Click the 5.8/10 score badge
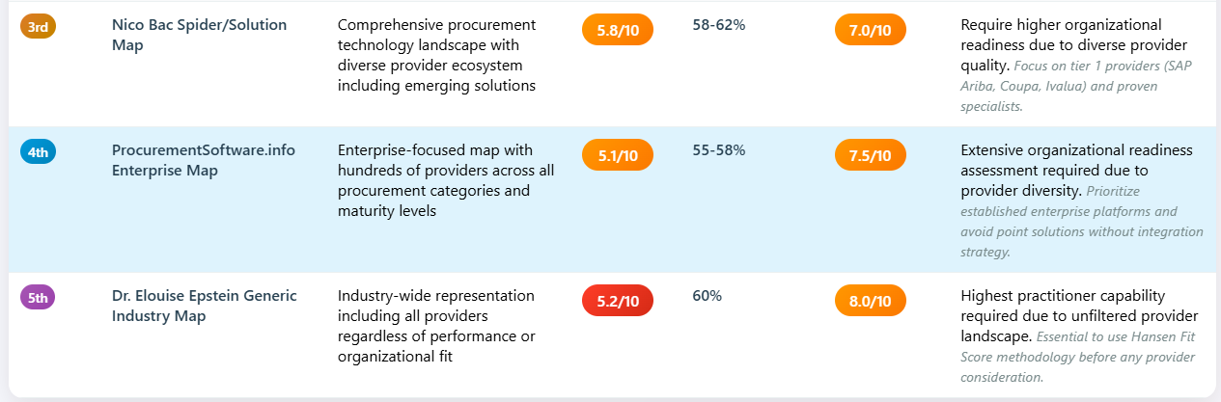Screen dimensions: 1221x402 click(x=618, y=30)
